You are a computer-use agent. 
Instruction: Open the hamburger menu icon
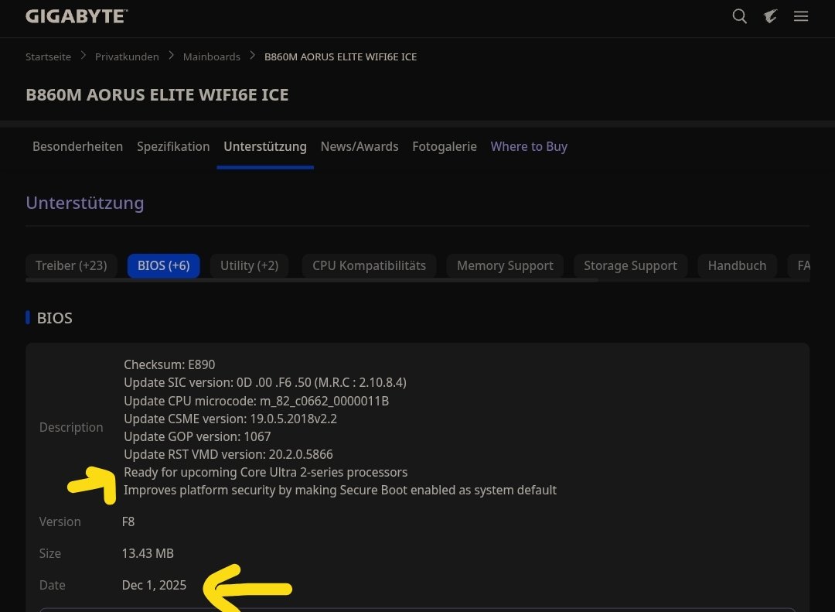pyautogui.click(x=801, y=16)
